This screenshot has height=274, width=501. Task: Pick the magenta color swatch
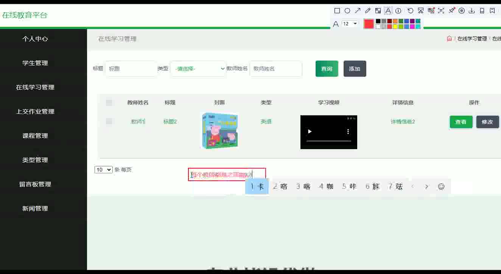point(412,26)
